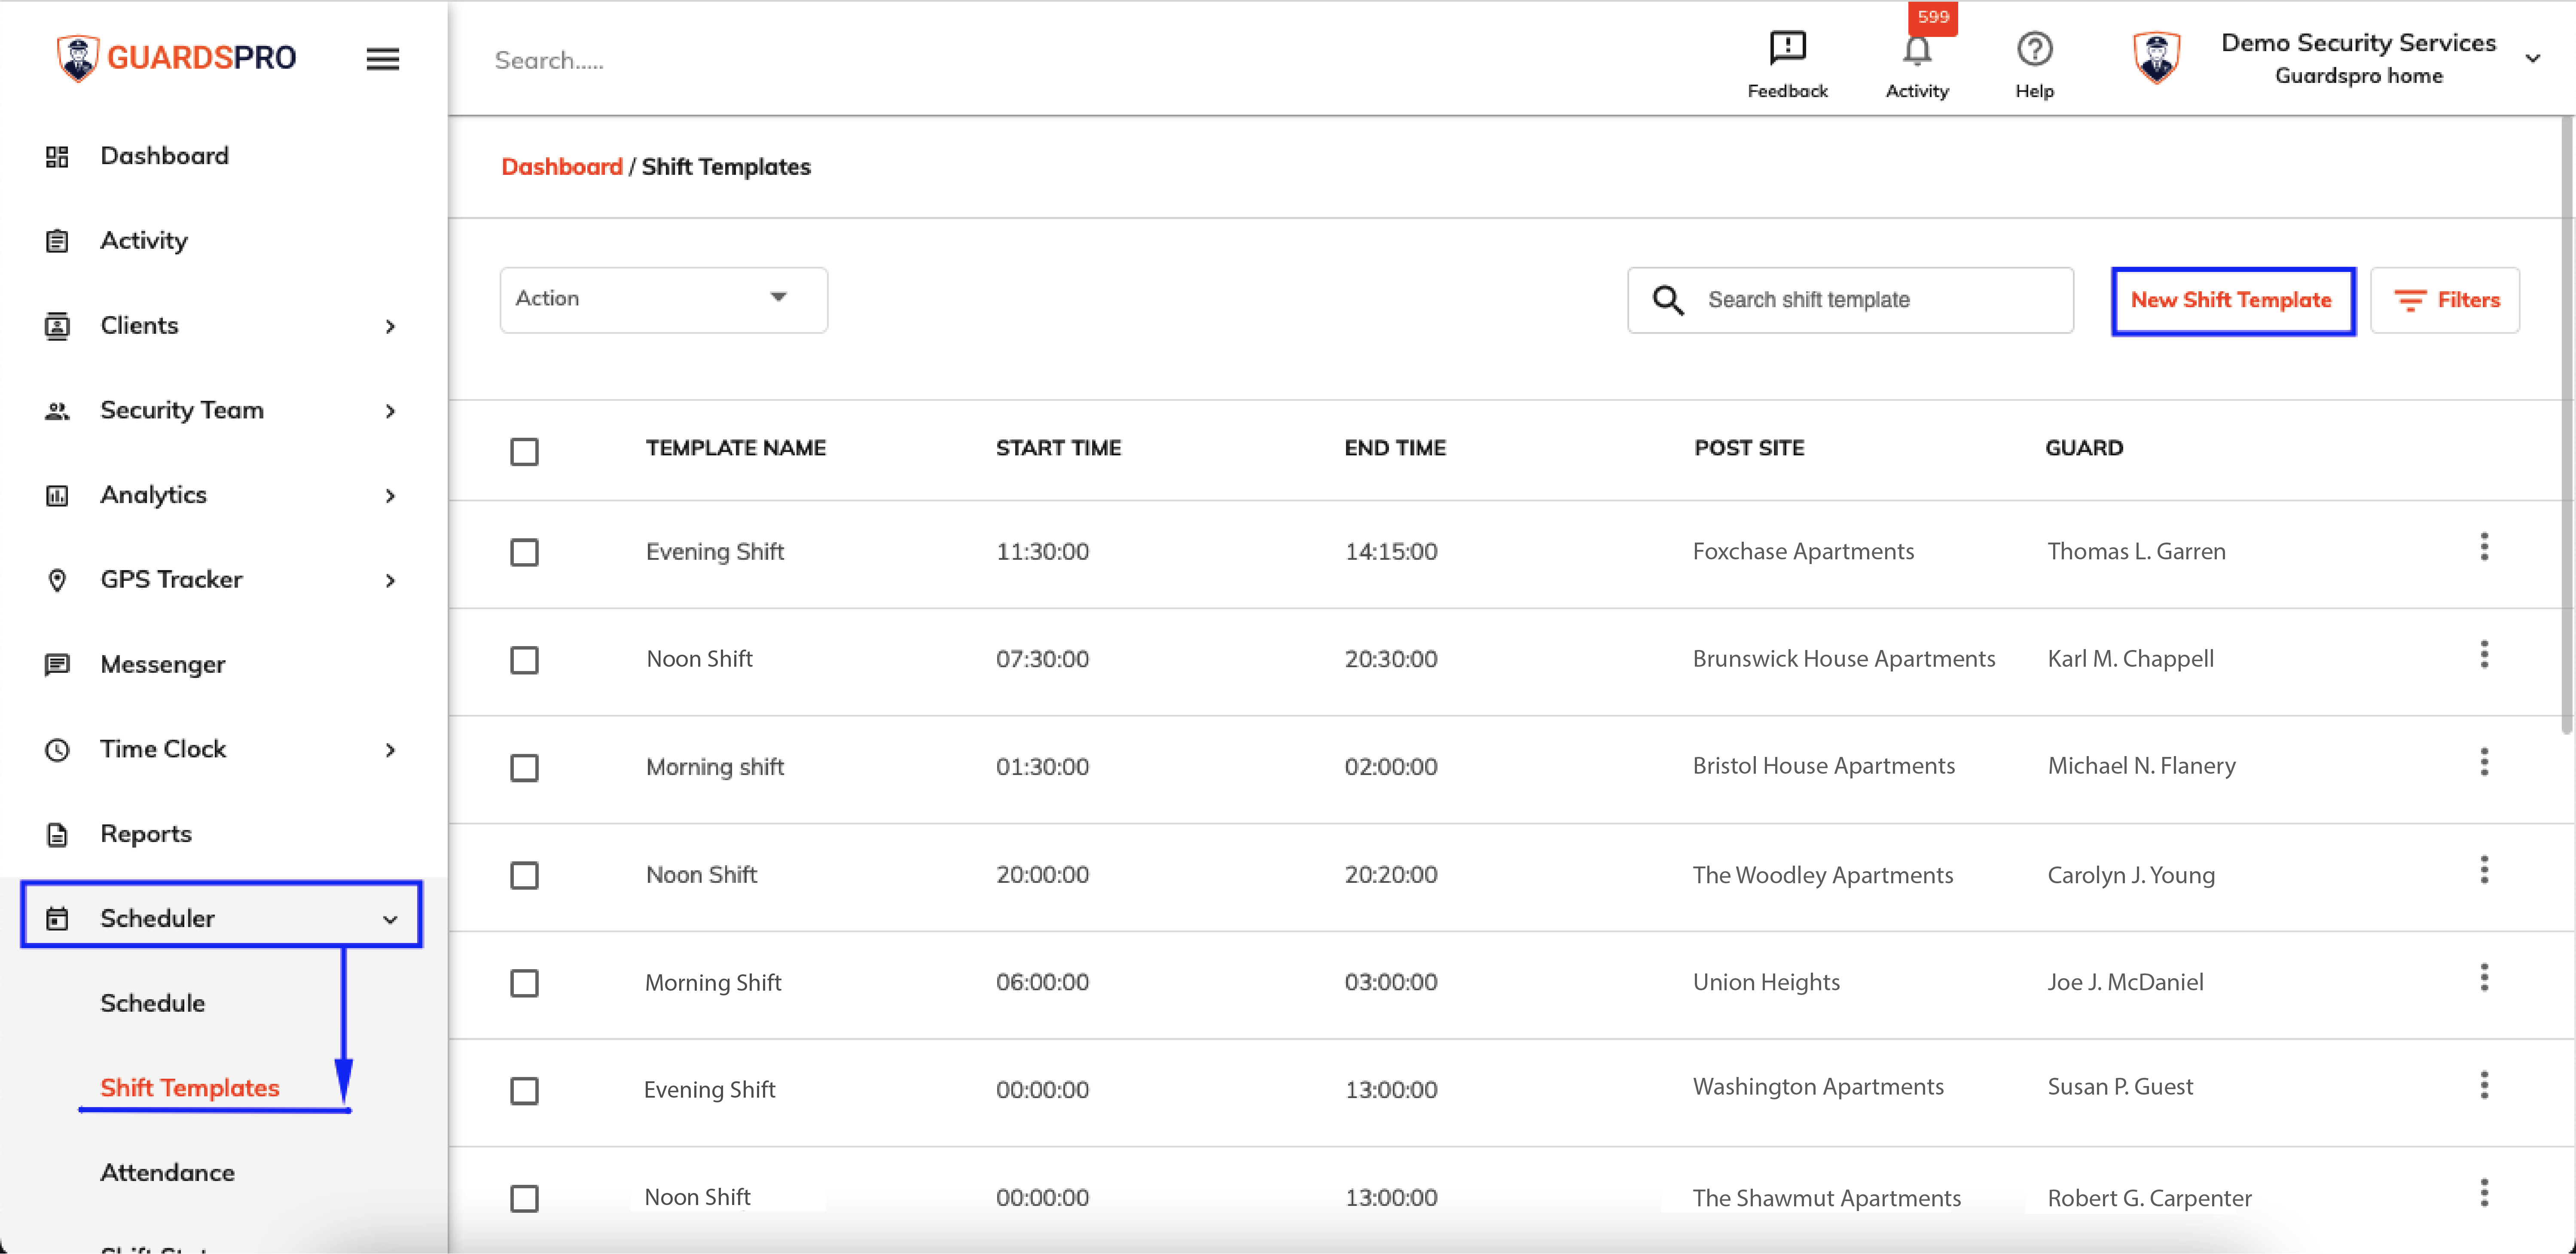Open Messenger from the sidebar
This screenshot has width=2576, height=1254.
point(163,665)
